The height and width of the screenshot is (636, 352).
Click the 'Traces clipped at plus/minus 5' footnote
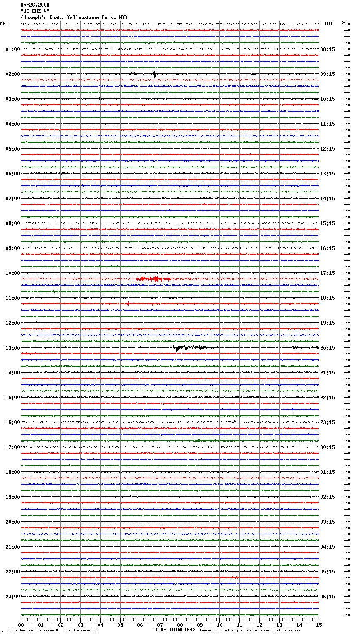click(x=250, y=630)
